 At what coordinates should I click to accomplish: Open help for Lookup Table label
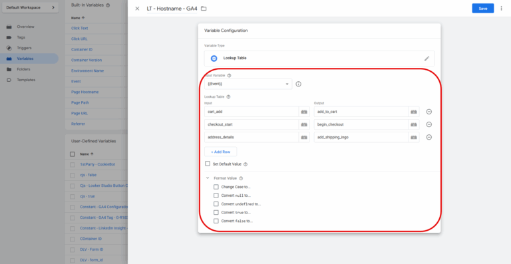[x=228, y=96]
